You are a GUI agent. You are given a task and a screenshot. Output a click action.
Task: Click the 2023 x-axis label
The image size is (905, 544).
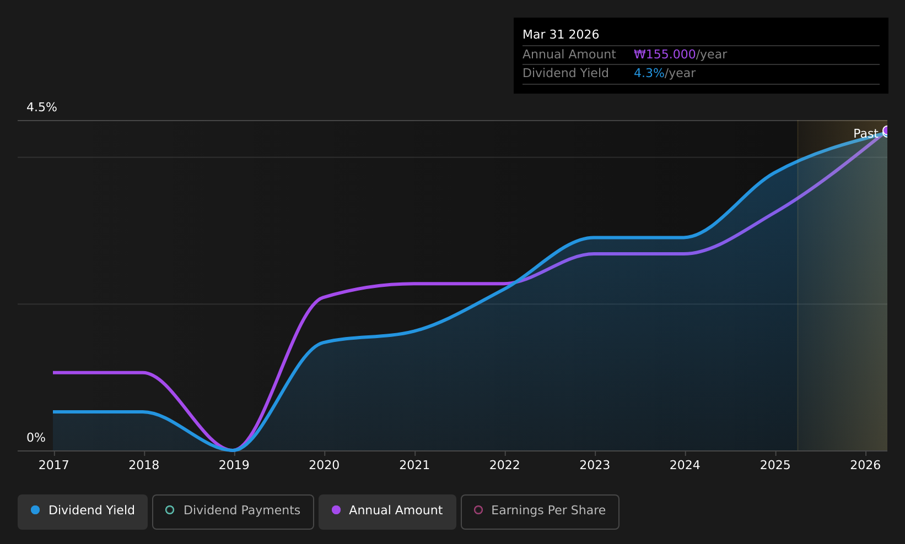coord(595,465)
